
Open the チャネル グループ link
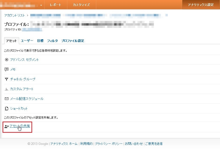(23, 79)
